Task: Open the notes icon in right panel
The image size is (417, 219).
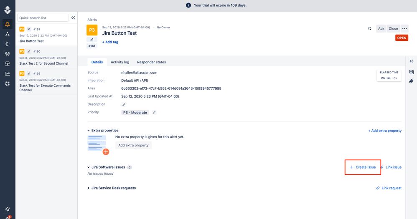Action: click(412, 72)
